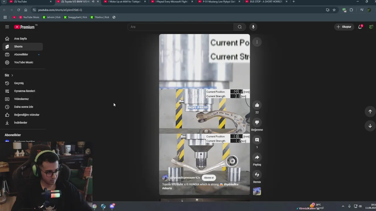Open Abonelikler in the sidebar
The width and height of the screenshot is (376, 211).
(23, 54)
